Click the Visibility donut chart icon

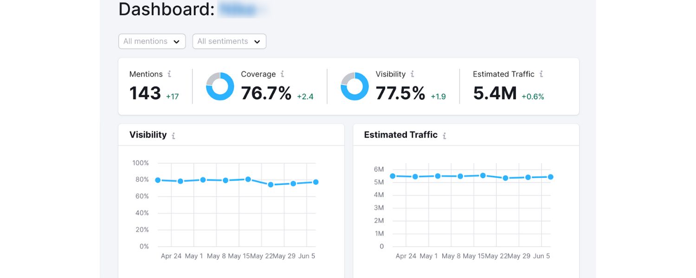coord(354,87)
